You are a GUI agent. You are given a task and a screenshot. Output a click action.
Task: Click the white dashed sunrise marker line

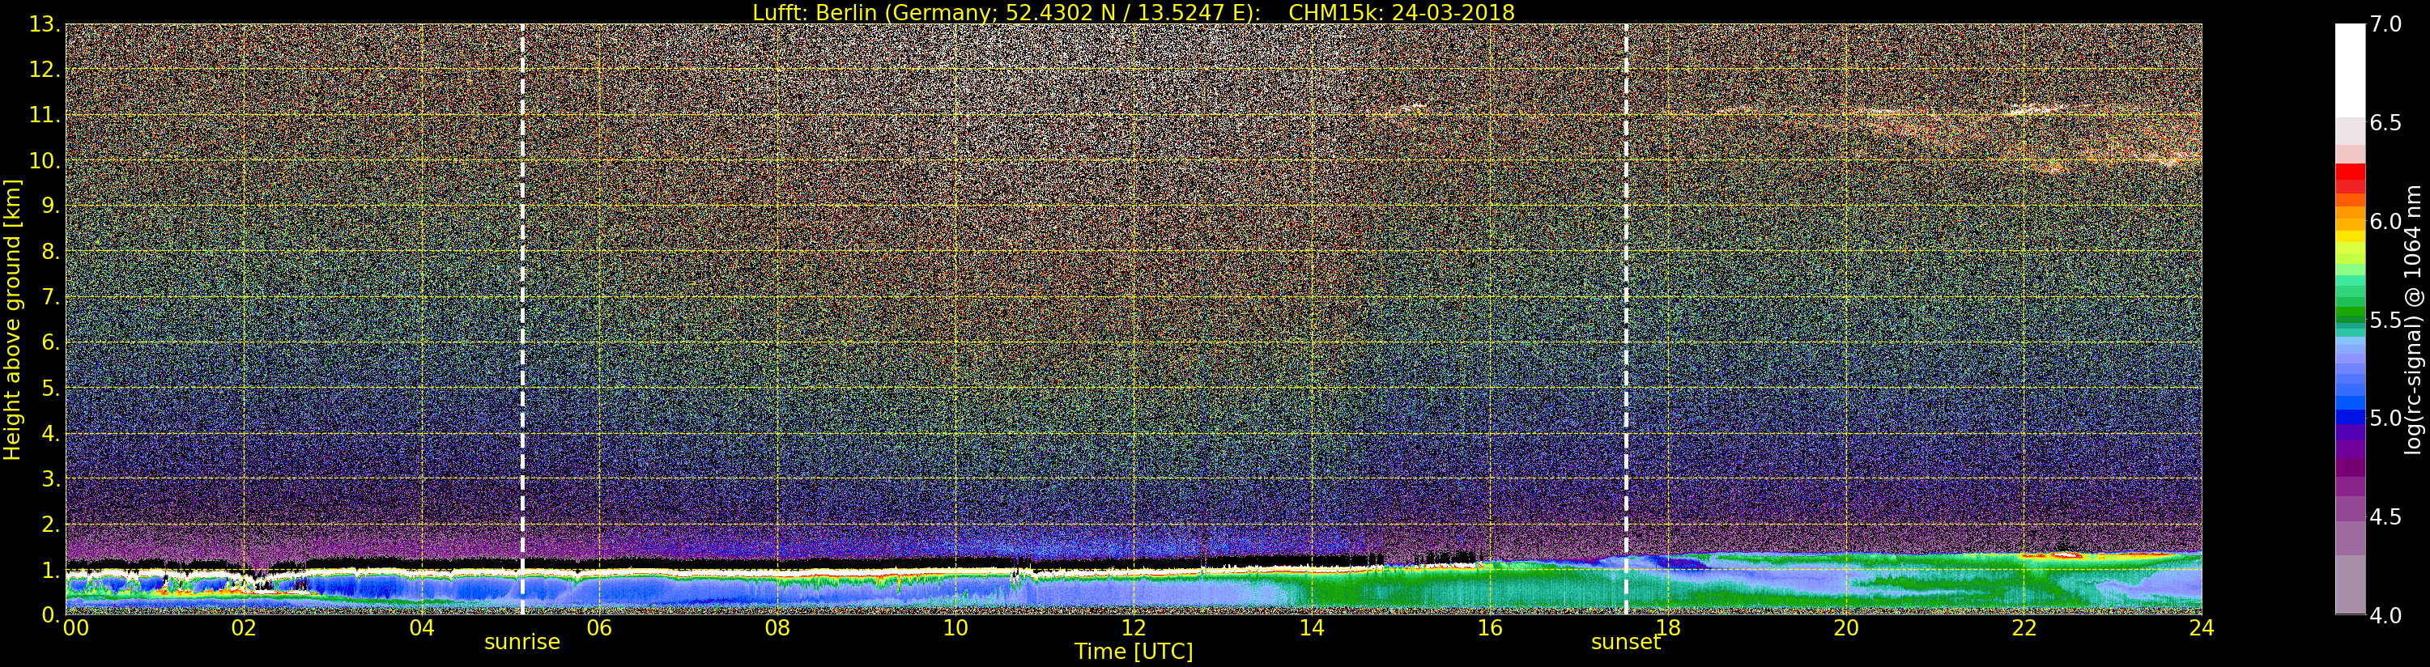(521, 319)
